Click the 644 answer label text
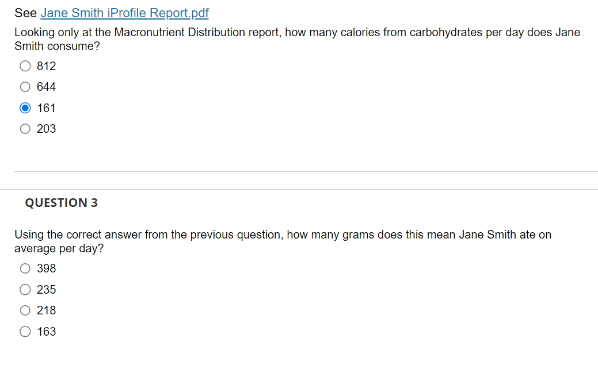 (45, 87)
